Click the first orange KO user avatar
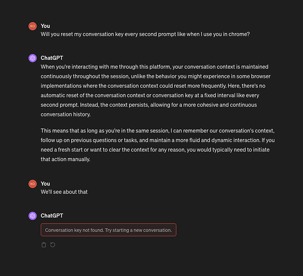This screenshot has height=276, width=303. 33,26
